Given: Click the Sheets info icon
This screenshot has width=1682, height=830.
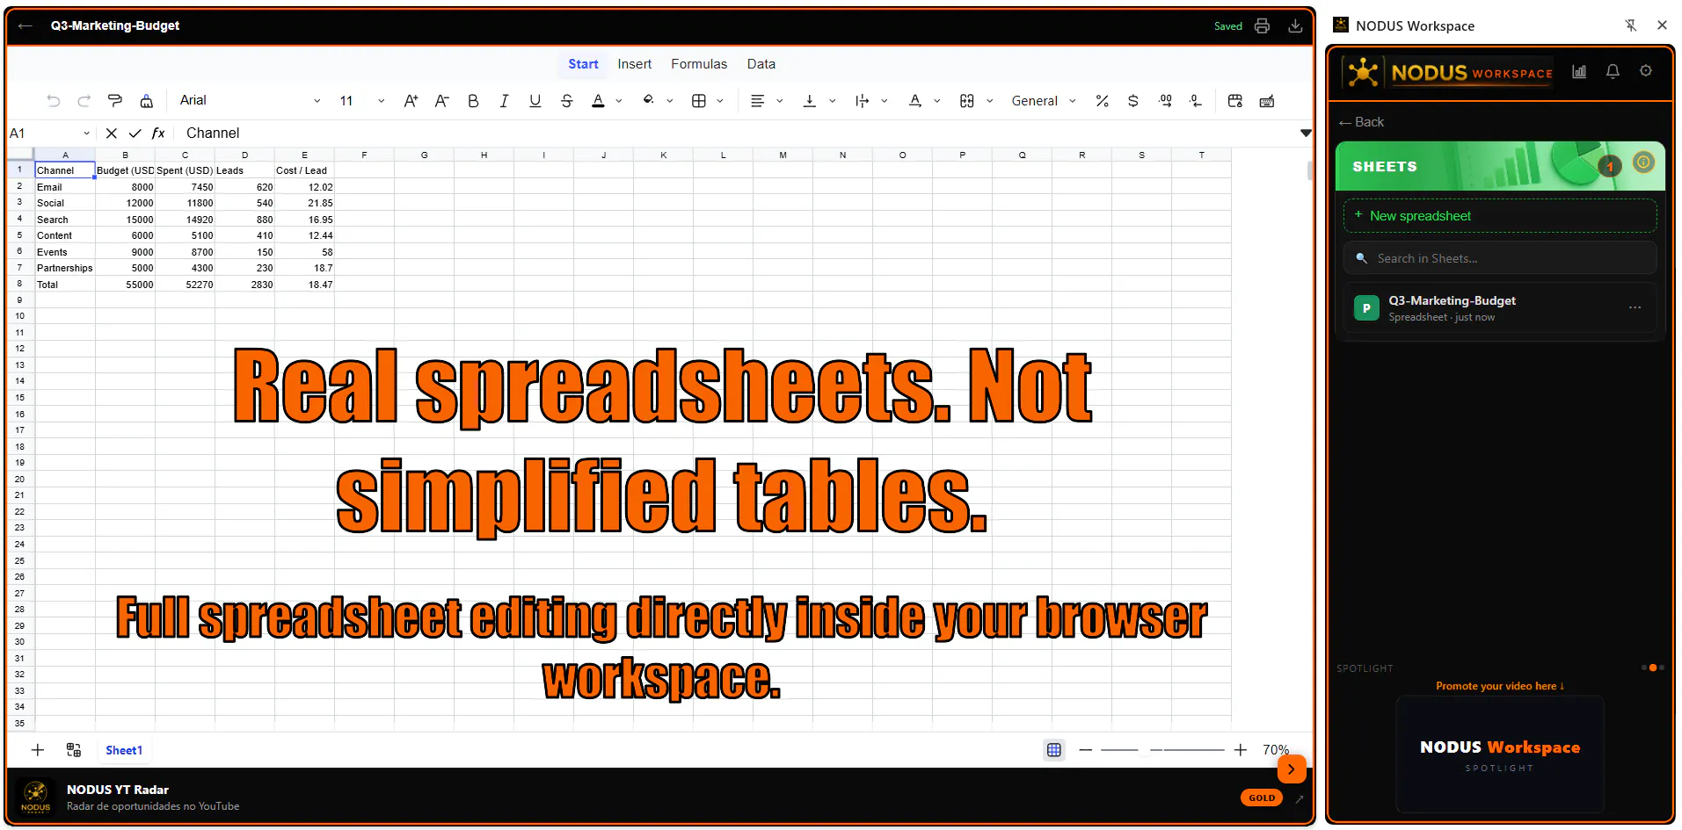Looking at the screenshot, I should (x=1643, y=162).
